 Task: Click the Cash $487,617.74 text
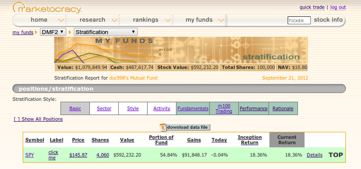[x=132, y=67]
